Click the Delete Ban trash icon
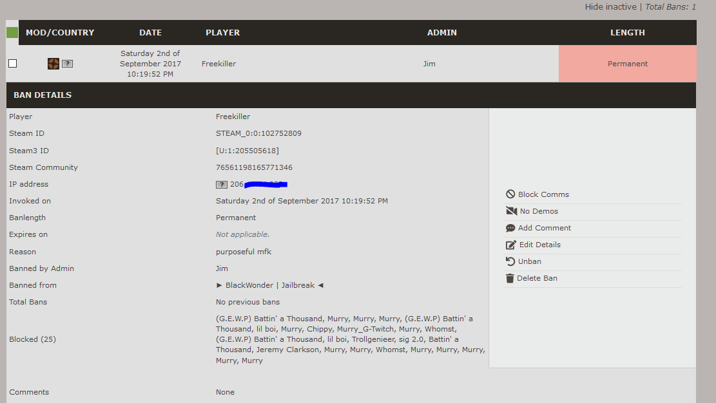 [510, 278]
